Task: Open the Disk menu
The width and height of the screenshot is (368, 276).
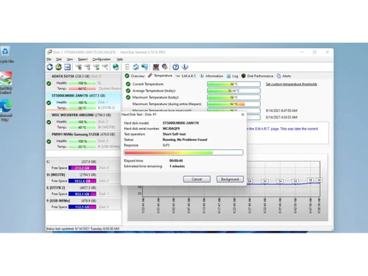Action: pyautogui.click(x=59, y=59)
